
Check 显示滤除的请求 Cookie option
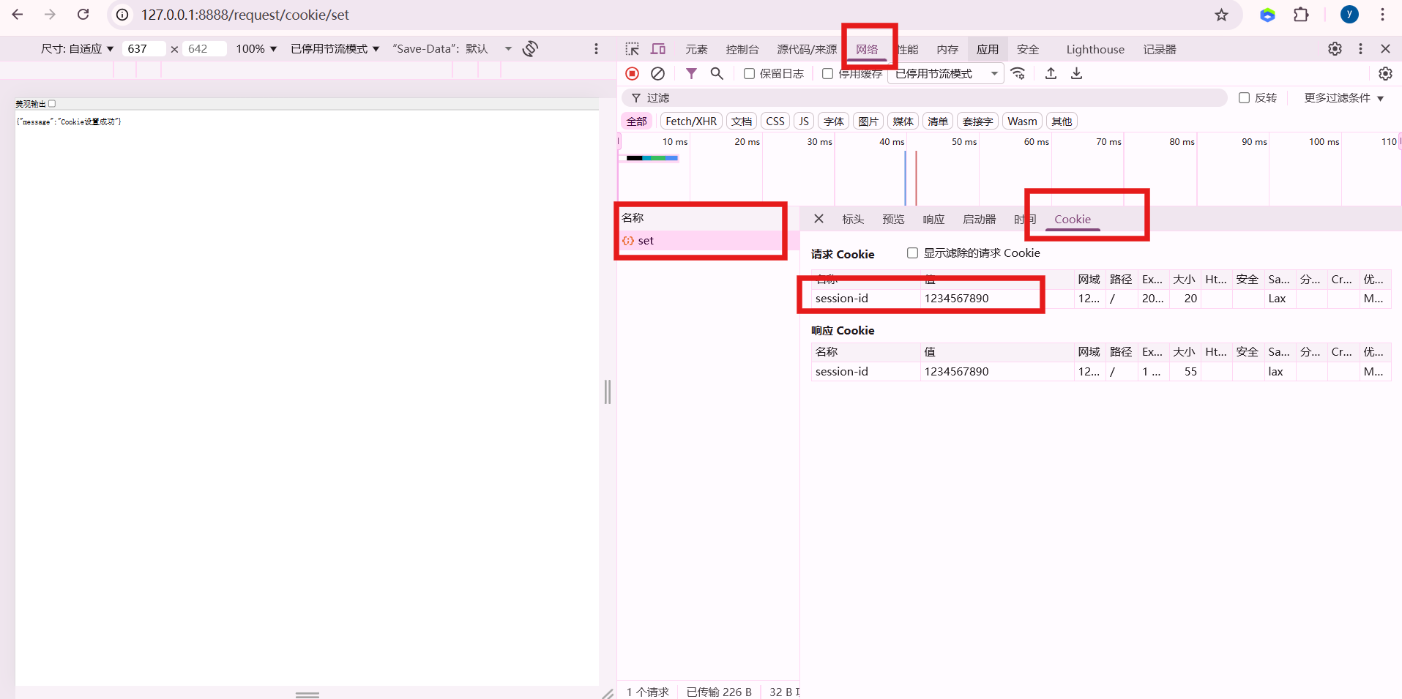tap(911, 253)
